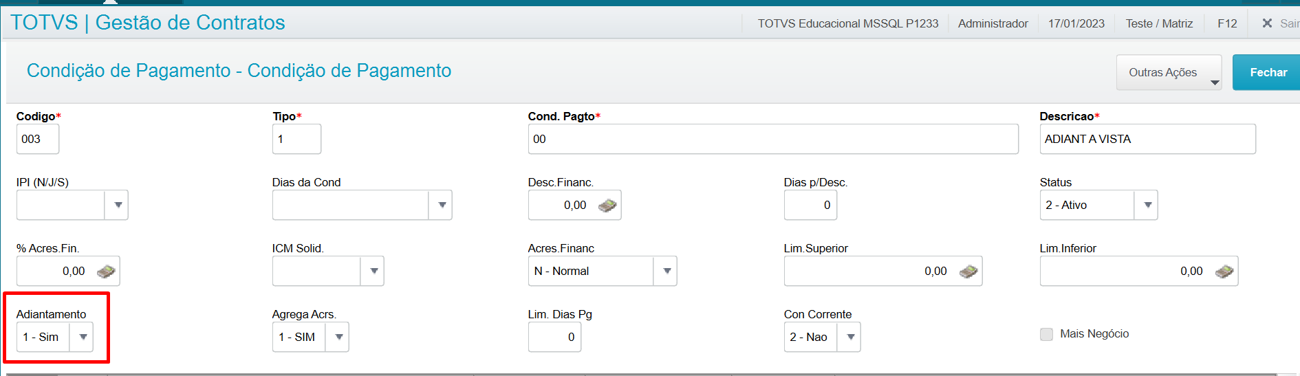Open calculator icon in % Acres.Fin. field
This screenshot has width=1300, height=376.
point(106,271)
